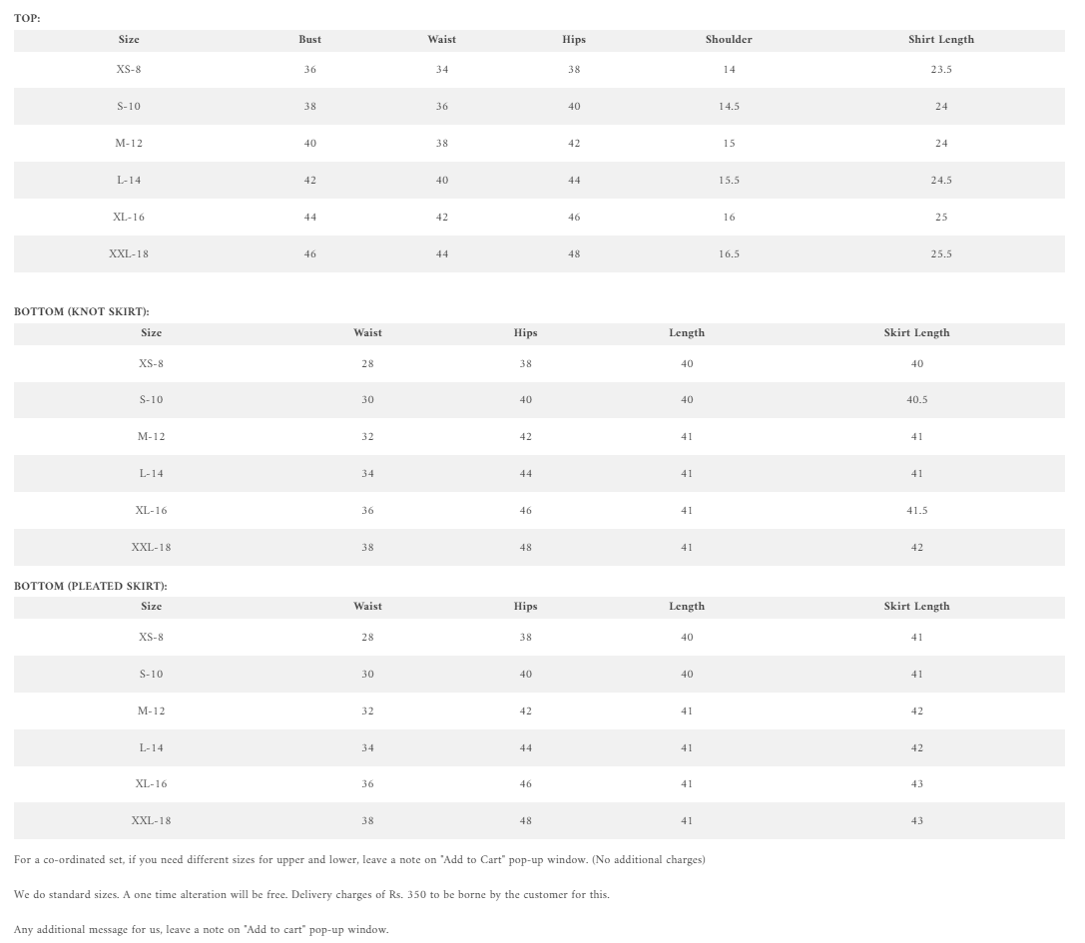This screenshot has height=943, width=1085.
Task: Click the 24.5 shirt length value
Action: point(940,181)
